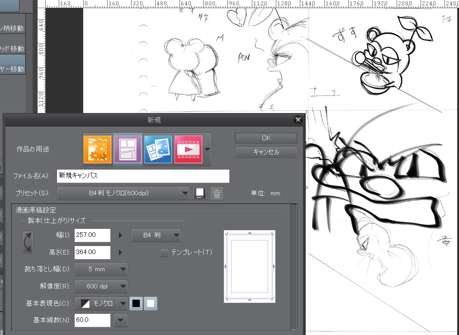Toggle the white drawing color swatch

151,303
